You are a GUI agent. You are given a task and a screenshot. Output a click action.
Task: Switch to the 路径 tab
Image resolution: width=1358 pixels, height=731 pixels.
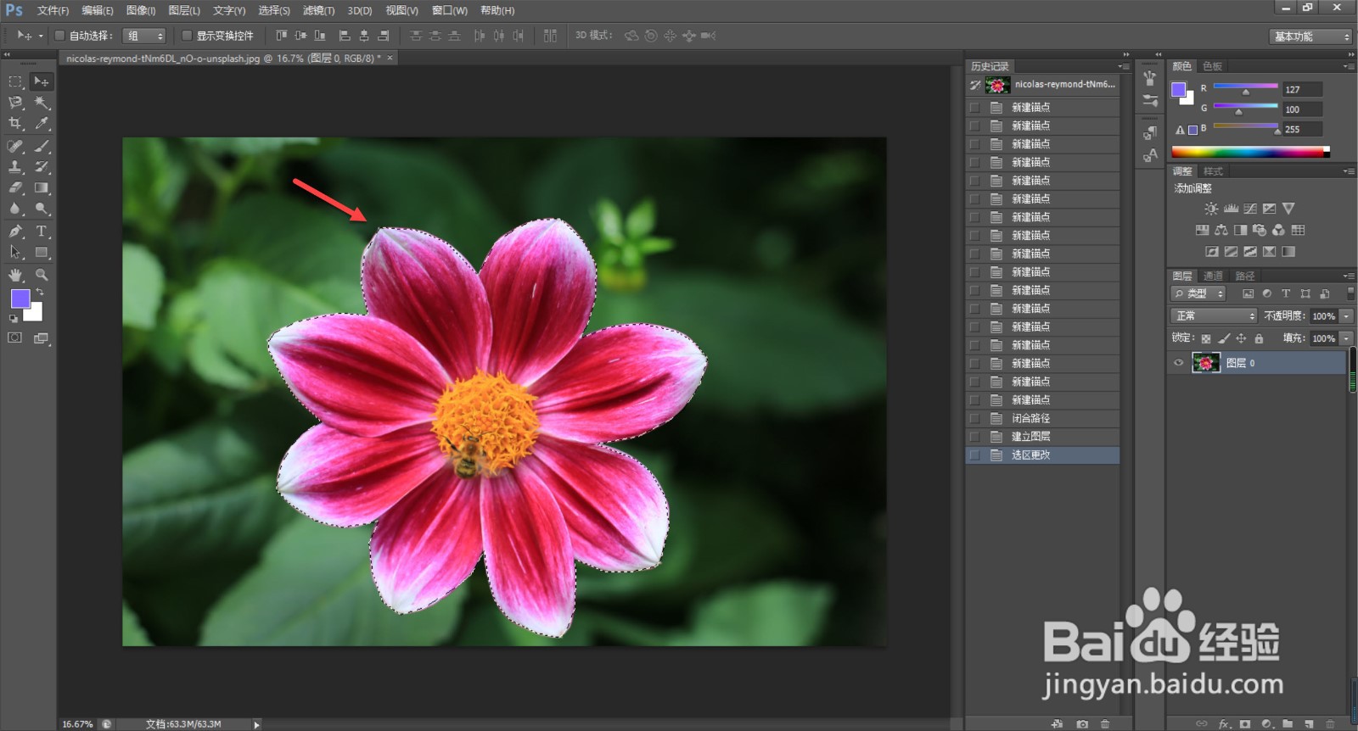click(x=1245, y=276)
